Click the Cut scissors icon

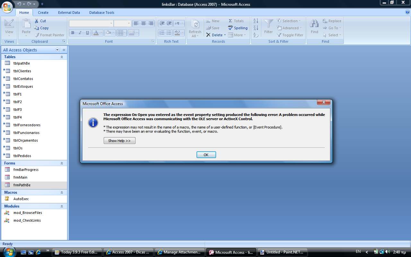[x=37, y=21]
